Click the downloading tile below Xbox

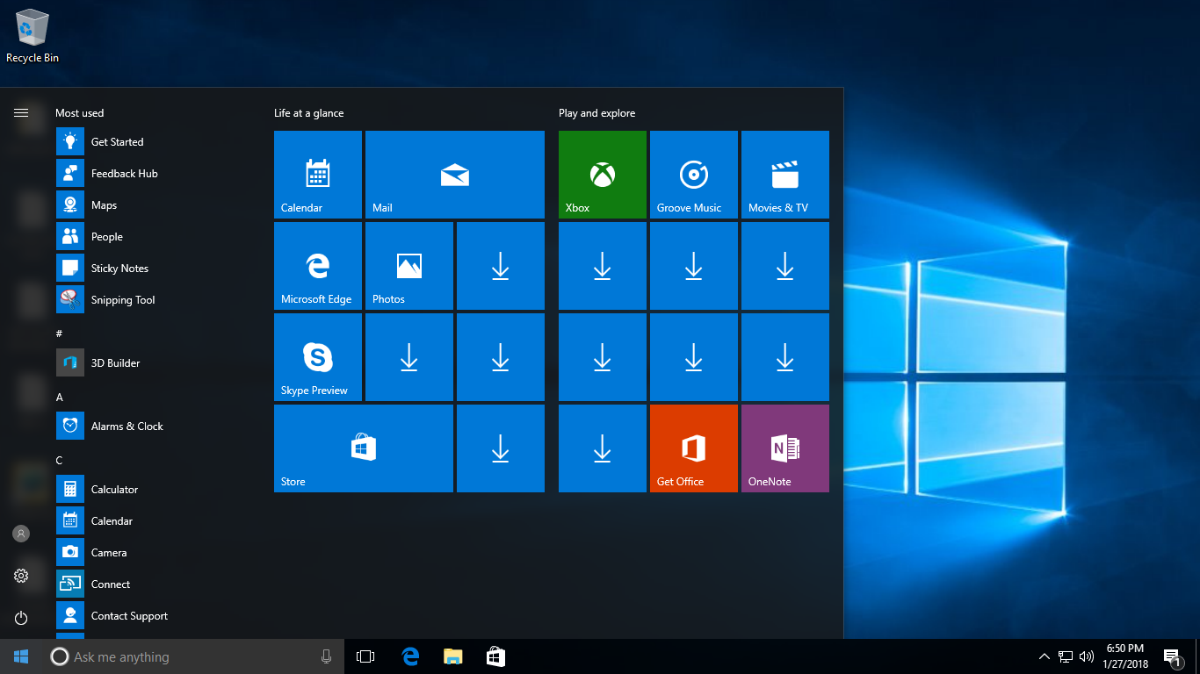tap(603, 266)
